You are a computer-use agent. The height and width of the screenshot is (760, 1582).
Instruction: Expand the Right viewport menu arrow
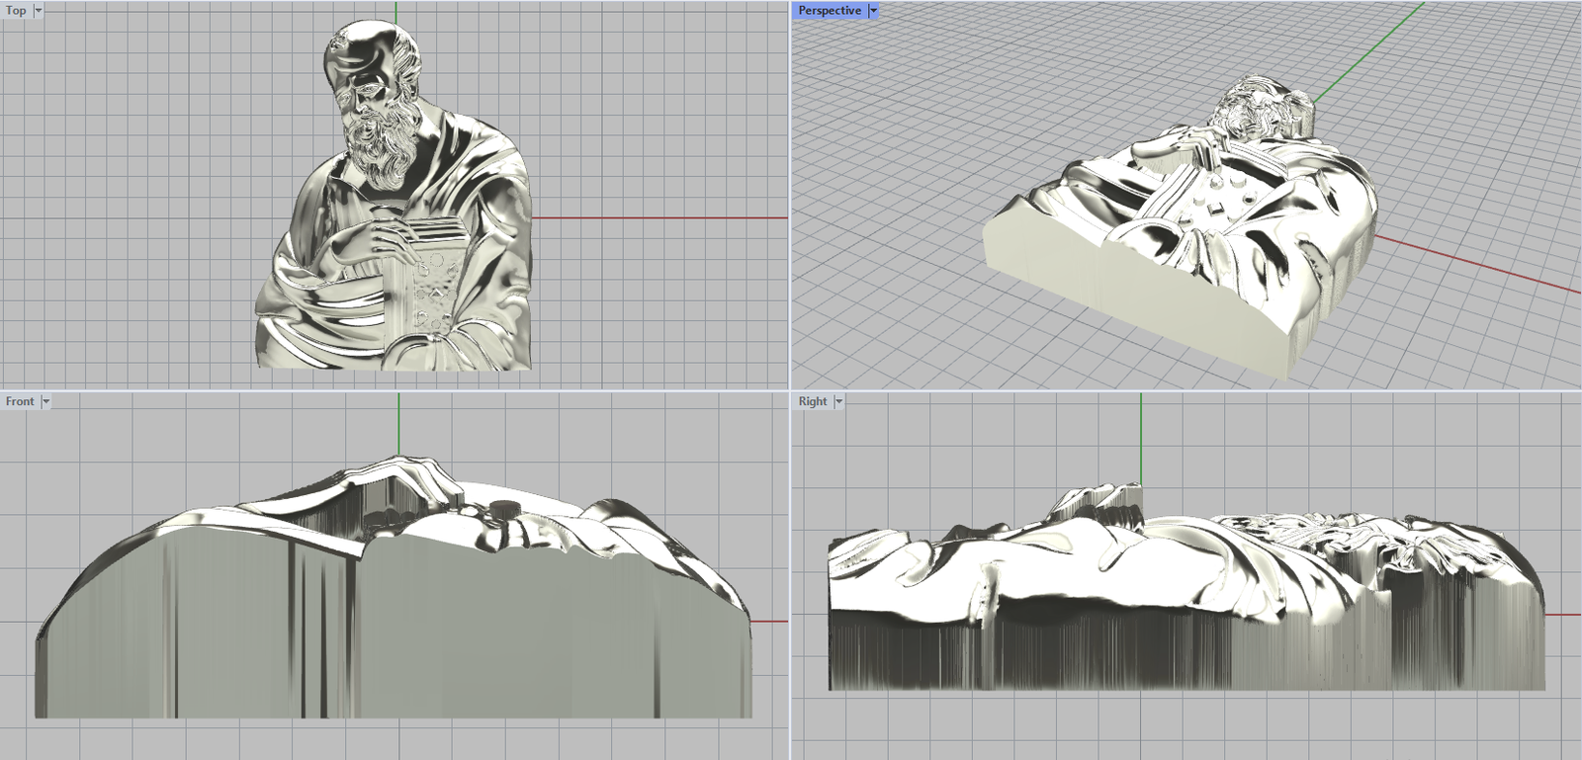click(838, 401)
